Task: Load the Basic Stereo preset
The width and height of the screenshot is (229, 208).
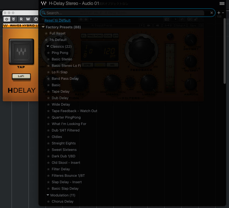Action: [x=62, y=59]
